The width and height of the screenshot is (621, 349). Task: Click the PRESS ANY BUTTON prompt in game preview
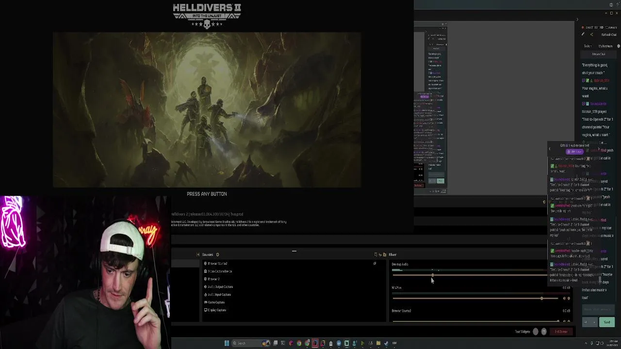pyautogui.click(x=207, y=194)
